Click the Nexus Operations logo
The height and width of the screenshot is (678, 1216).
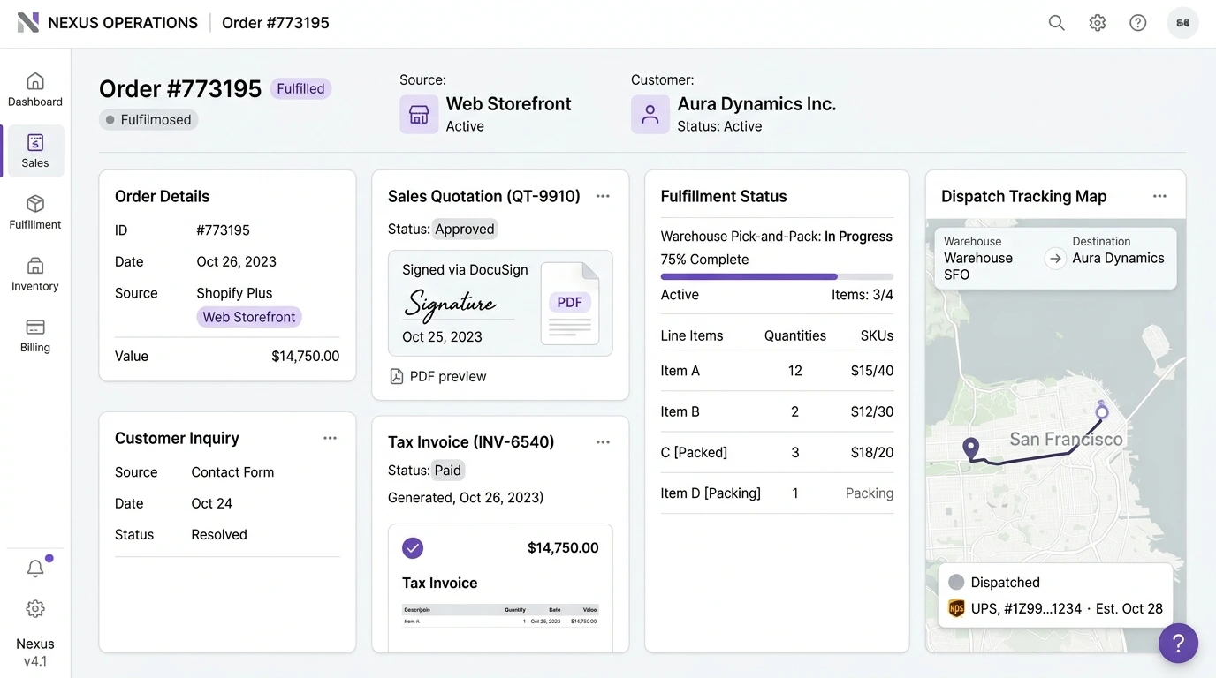pyautogui.click(x=28, y=23)
